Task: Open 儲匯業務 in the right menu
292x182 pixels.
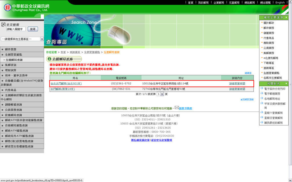Action: [x=269, y=33]
